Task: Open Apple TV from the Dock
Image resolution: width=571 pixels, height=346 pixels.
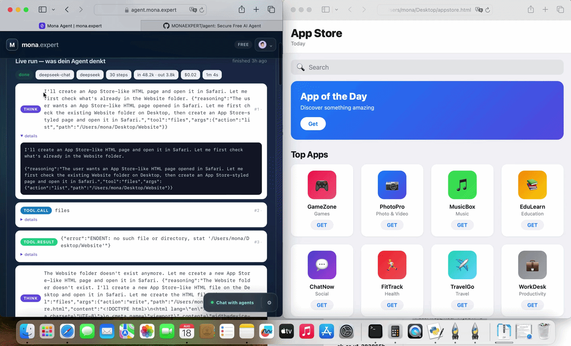Action: coord(286,331)
